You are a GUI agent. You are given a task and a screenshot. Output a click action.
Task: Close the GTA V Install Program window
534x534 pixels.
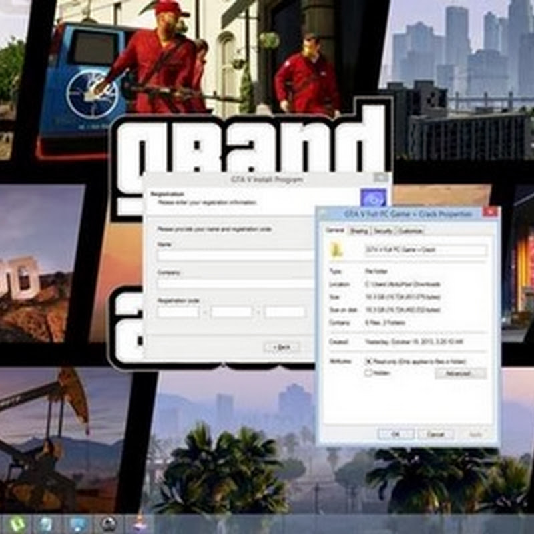pos(380,178)
